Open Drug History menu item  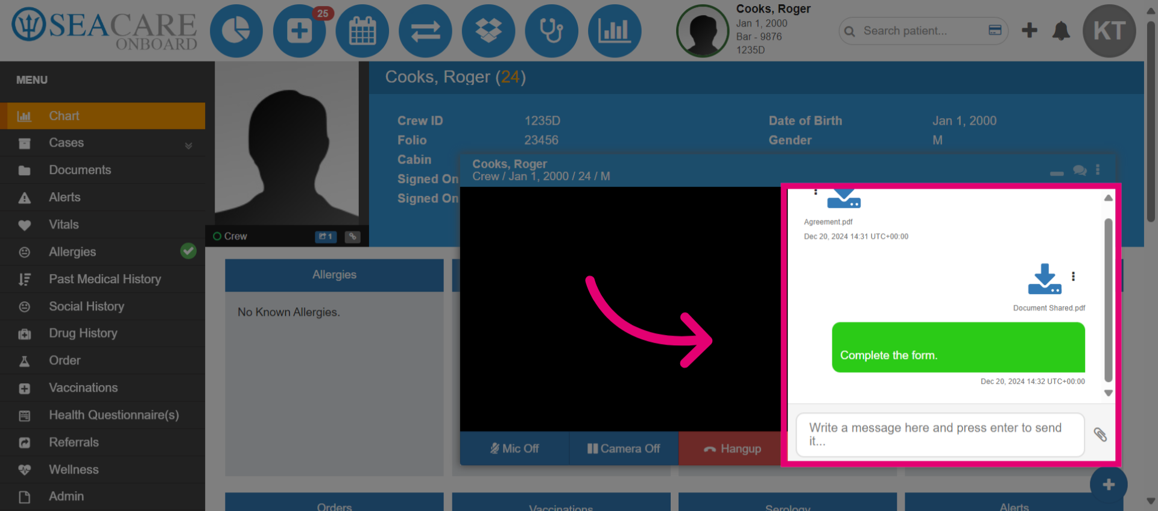click(103, 333)
